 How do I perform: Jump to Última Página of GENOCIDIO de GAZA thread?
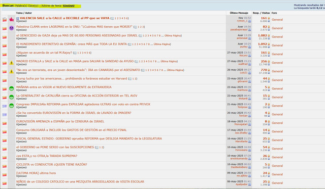pyautogui.click(x=173, y=36)
